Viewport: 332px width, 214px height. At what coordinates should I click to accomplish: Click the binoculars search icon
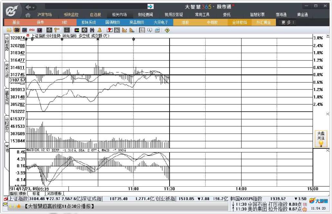point(92,30)
